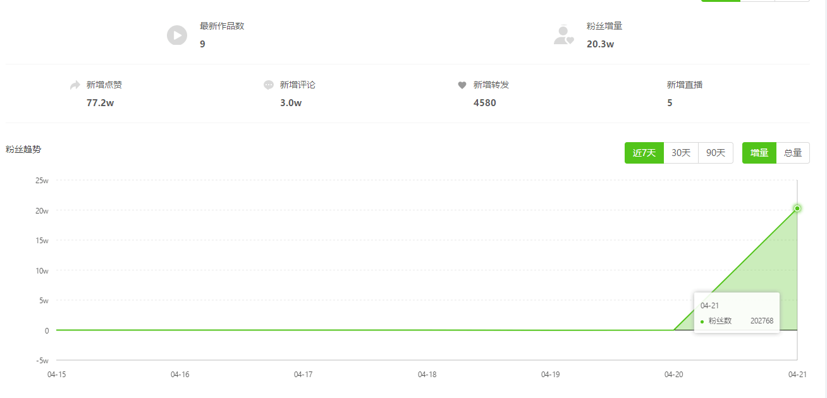This screenshot has height=398, width=827.
Task: Click the 粉丝趋势 section title
Action: [23, 150]
